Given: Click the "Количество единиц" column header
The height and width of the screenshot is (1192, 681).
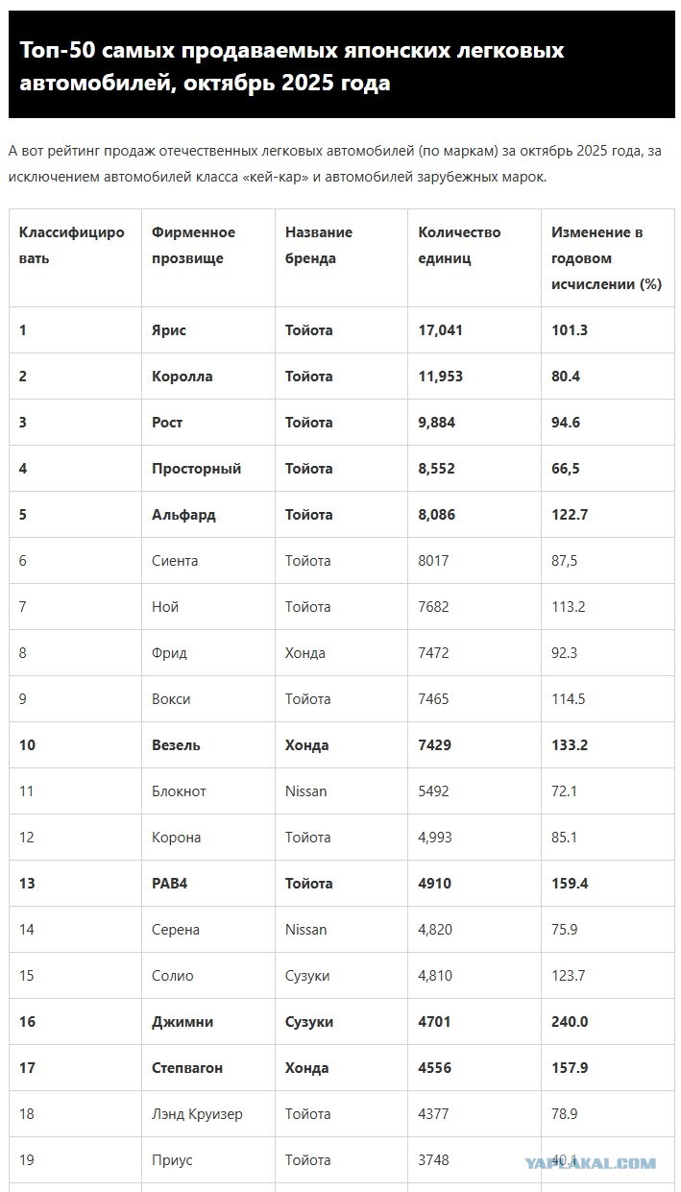Looking at the screenshot, I should pyautogui.click(x=459, y=245).
